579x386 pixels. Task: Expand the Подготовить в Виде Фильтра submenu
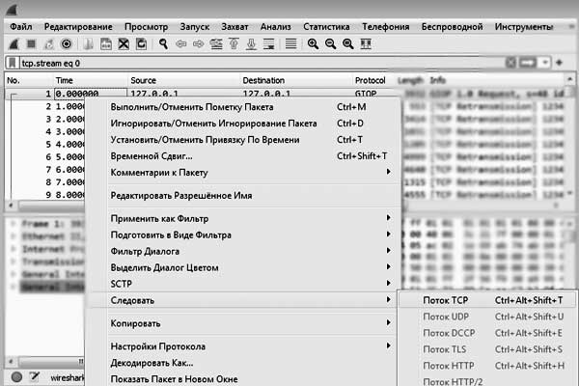(x=244, y=234)
